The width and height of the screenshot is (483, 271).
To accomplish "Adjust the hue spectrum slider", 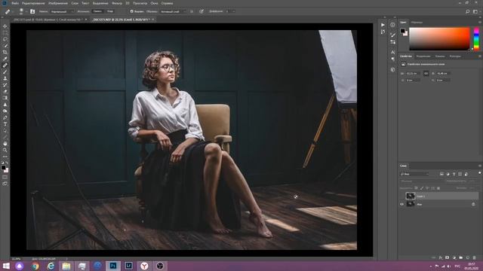I will coord(476,38).
